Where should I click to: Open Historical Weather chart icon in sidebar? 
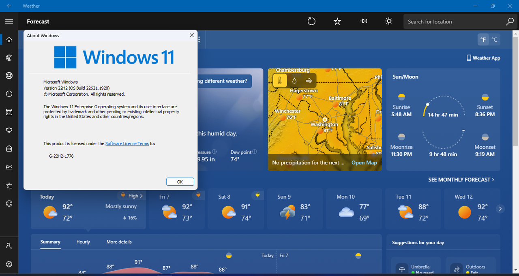point(9,167)
